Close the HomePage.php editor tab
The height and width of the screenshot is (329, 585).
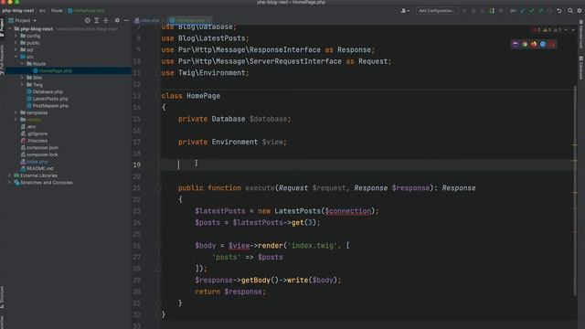click(208, 20)
